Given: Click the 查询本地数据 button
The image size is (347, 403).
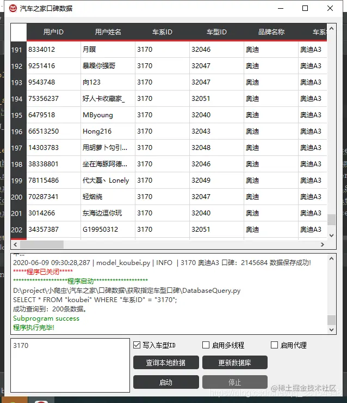Looking at the screenshot, I should (166, 363).
